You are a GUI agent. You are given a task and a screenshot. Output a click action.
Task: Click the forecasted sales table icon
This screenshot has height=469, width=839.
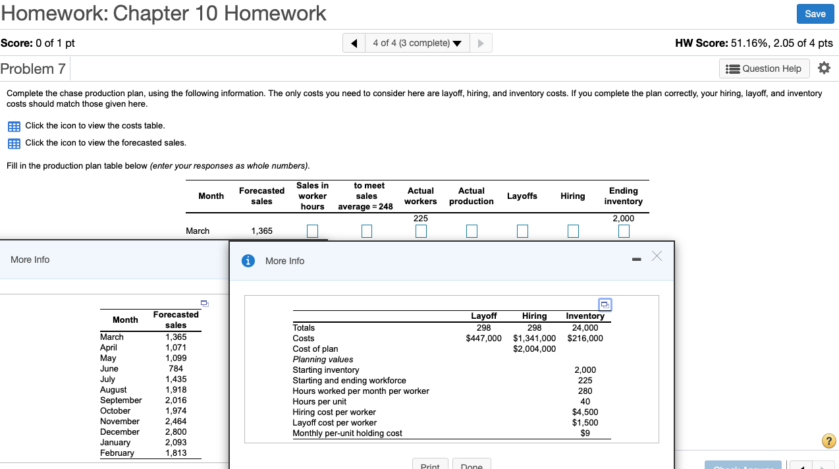tap(13, 143)
